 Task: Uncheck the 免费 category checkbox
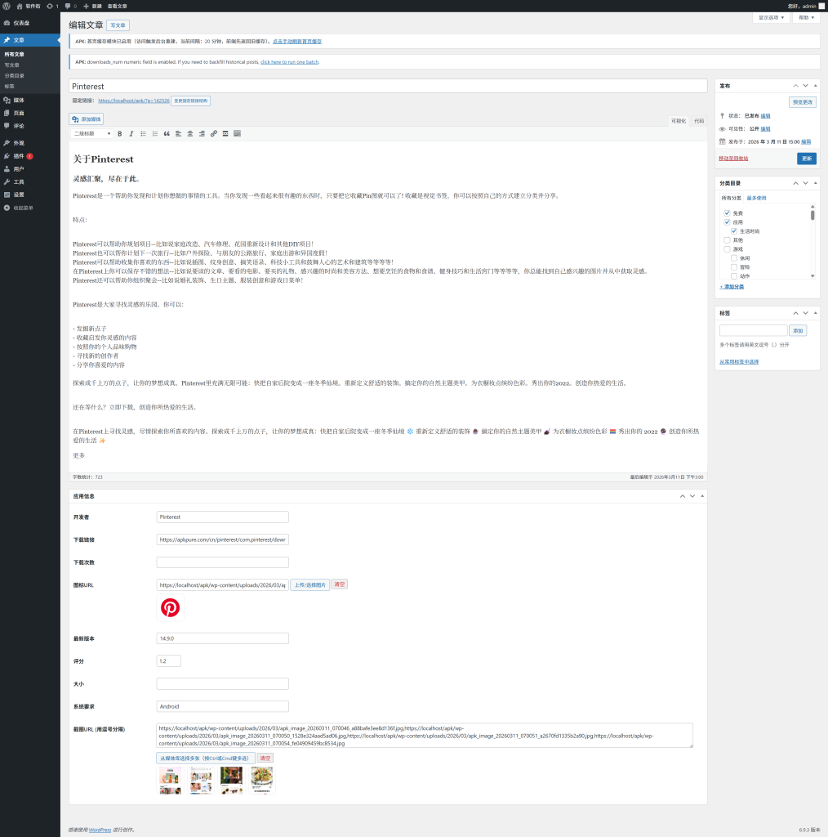pyautogui.click(x=727, y=213)
